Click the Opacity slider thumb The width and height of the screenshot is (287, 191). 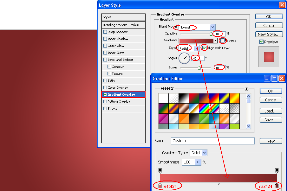click(x=211, y=34)
